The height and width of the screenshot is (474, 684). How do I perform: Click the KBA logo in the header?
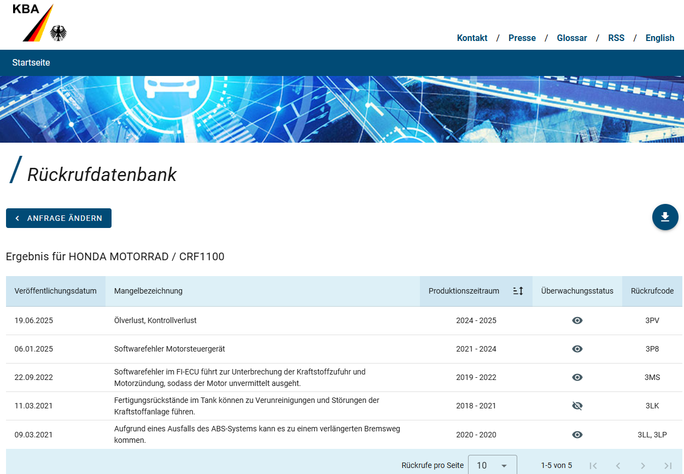click(x=39, y=23)
